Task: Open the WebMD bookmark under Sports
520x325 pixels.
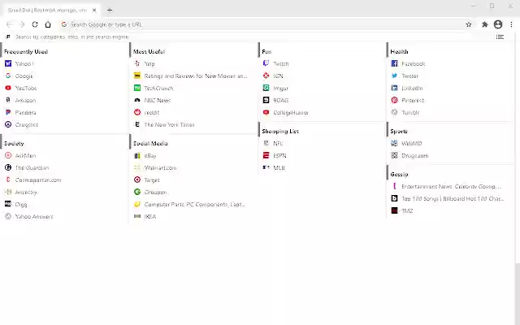Action: pos(411,143)
